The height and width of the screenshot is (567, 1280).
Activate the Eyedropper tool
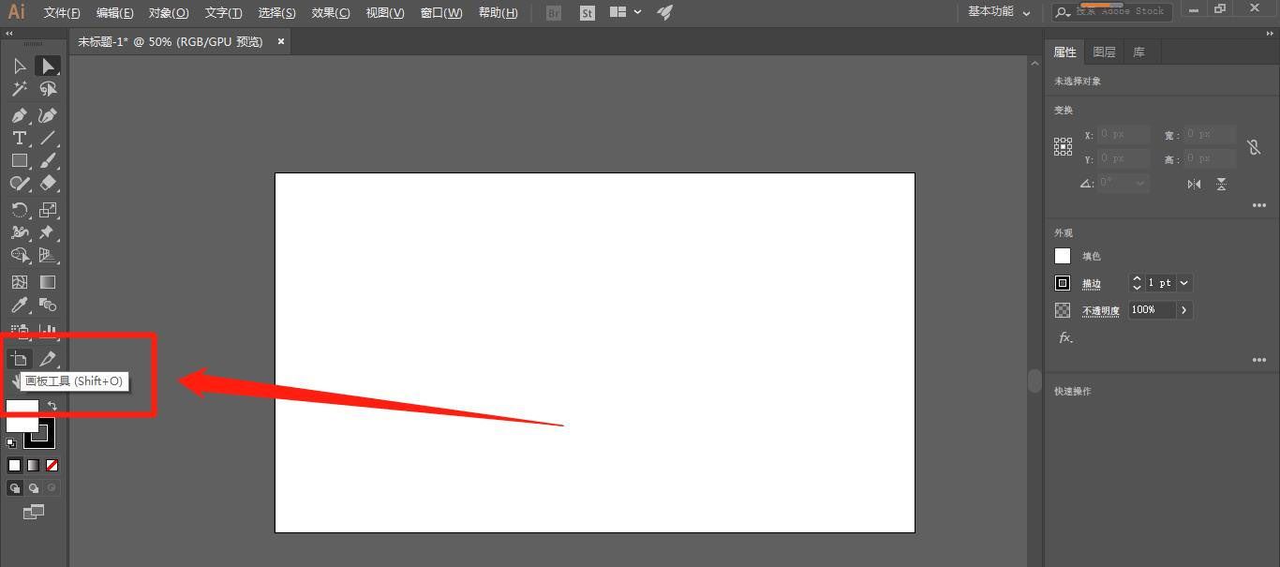click(19, 305)
